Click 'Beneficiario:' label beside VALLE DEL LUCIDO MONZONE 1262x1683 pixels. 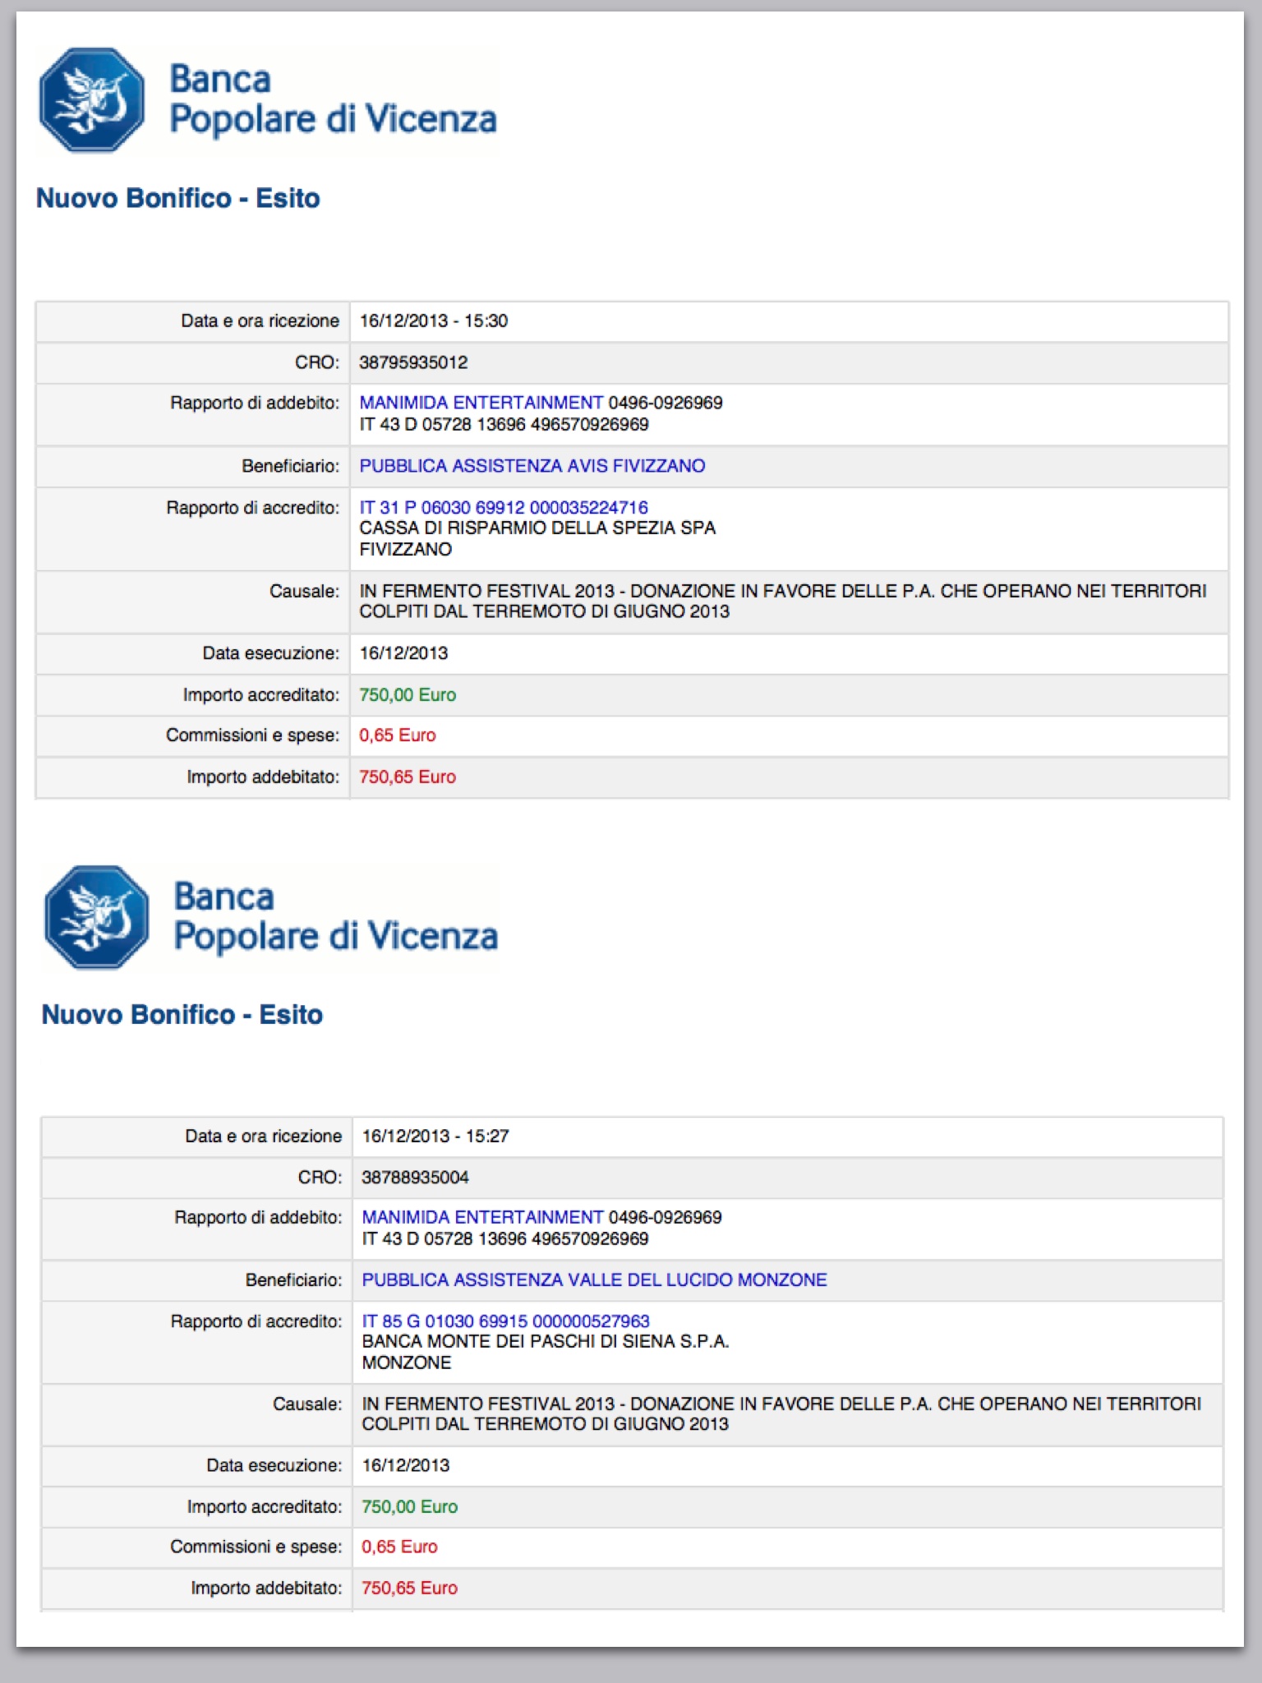[x=294, y=1280]
